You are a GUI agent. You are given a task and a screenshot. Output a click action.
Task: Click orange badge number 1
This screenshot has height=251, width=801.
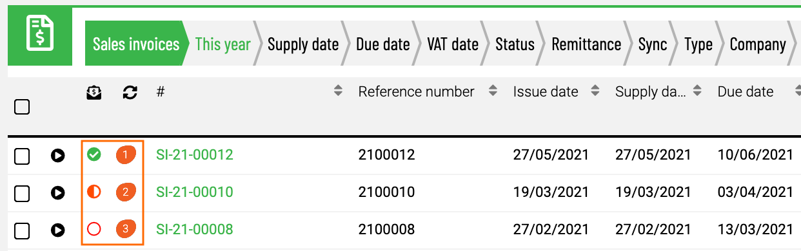126,154
